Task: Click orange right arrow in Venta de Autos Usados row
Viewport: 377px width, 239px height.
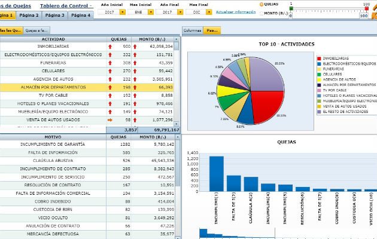Action: [110, 119]
